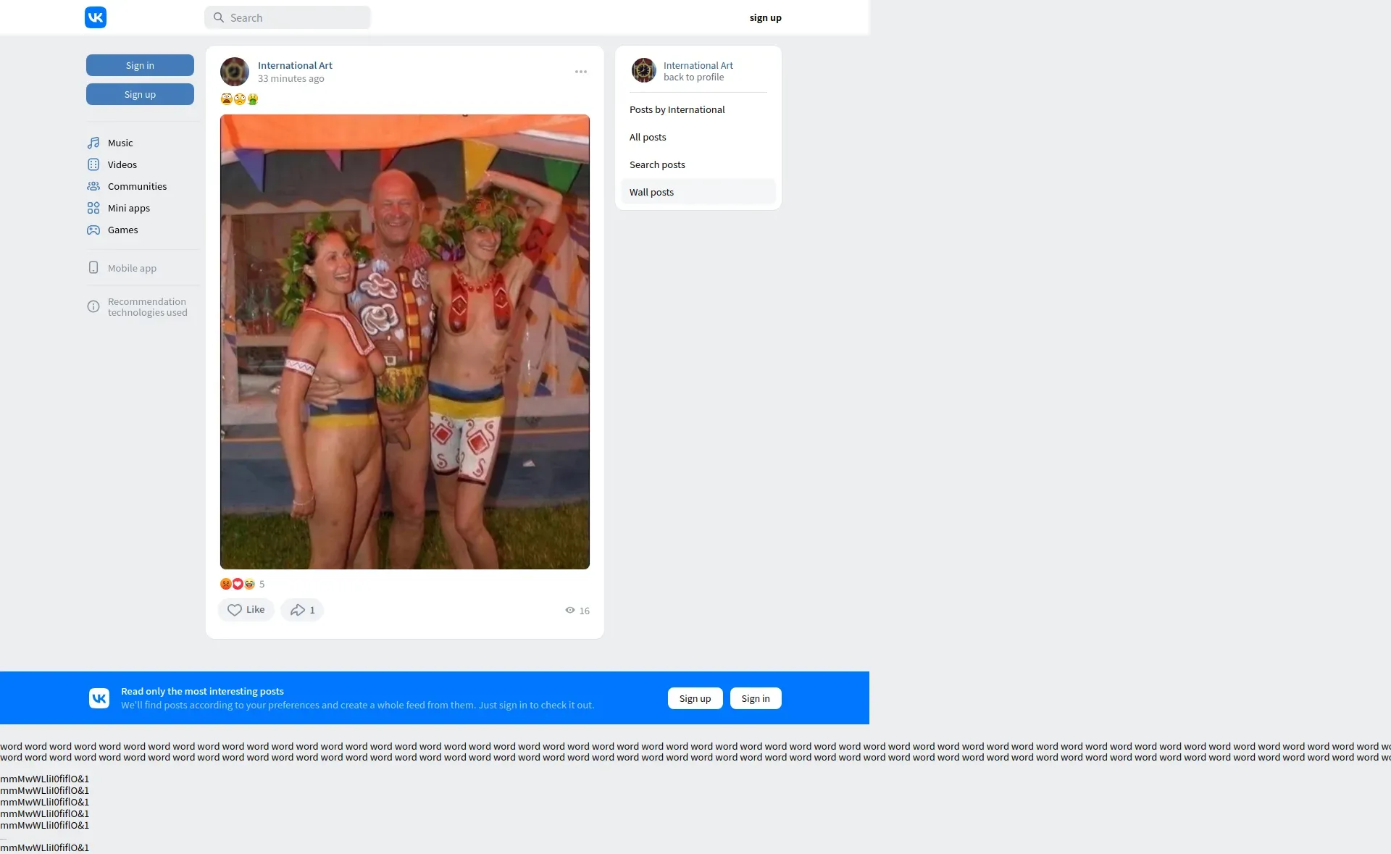Focus the Search input field
The width and height of the screenshot is (1391, 854).
[288, 17]
